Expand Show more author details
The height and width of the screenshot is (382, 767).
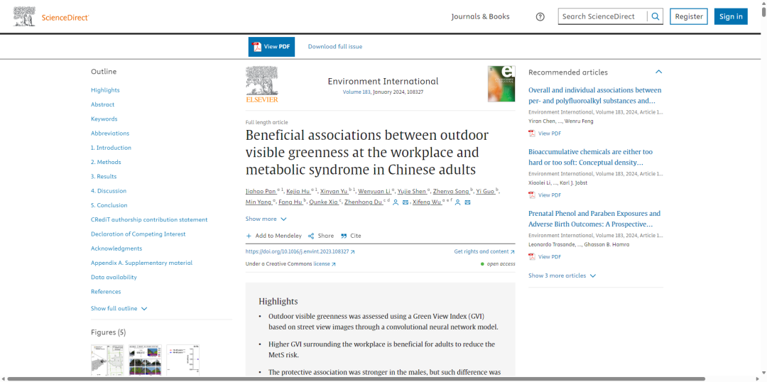266,219
